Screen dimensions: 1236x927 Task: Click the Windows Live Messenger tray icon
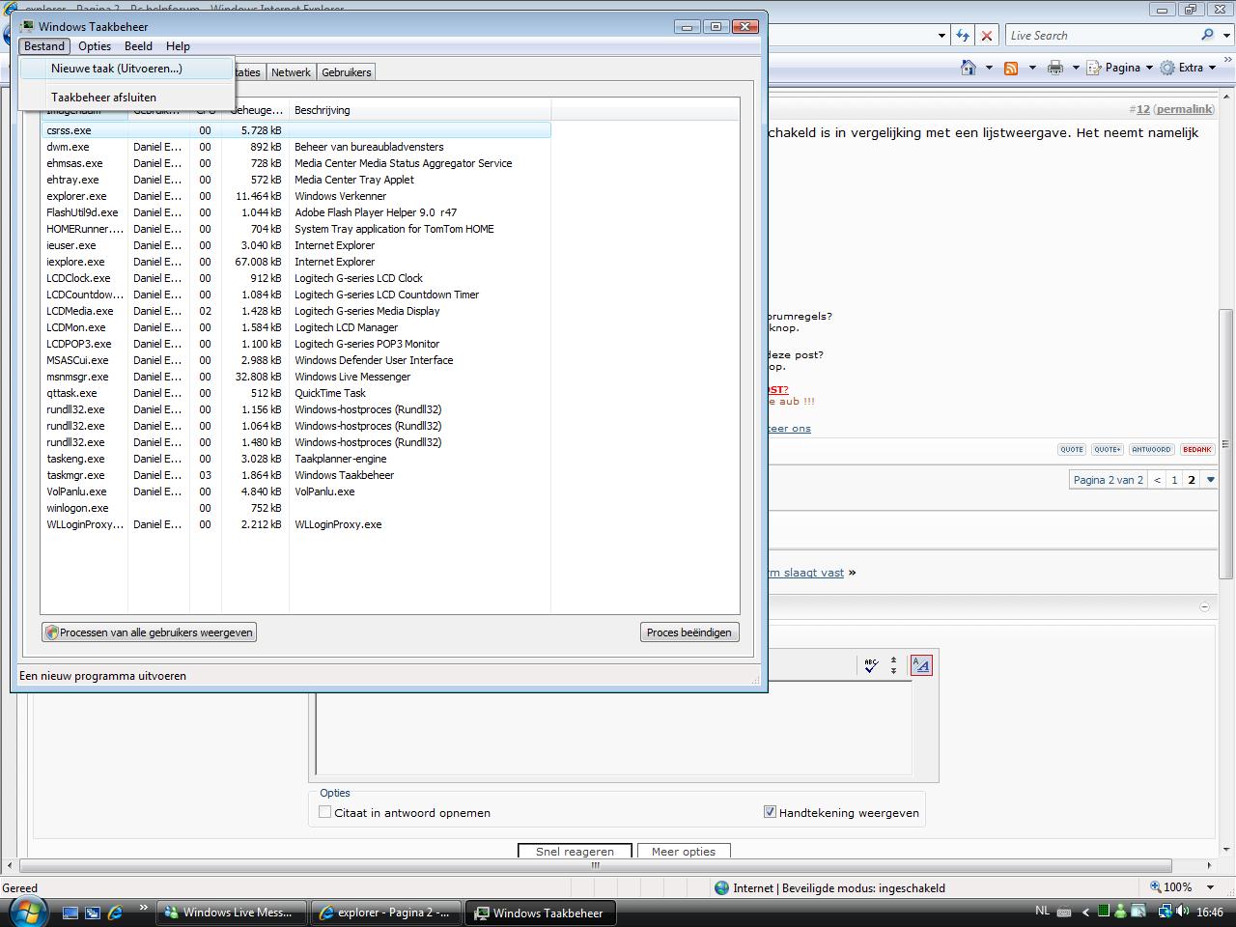pos(1120,912)
